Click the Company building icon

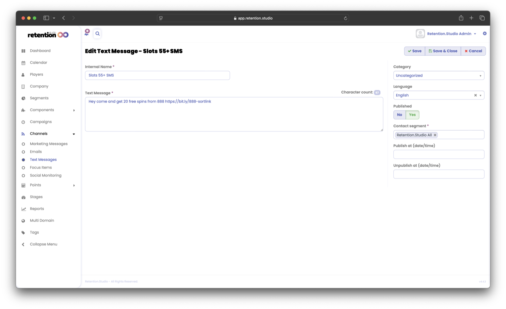pos(23,87)
